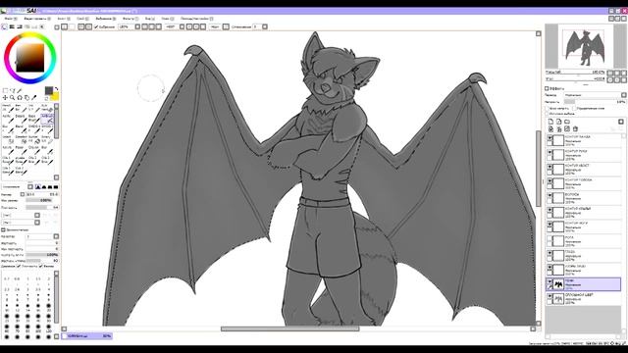This screenshot has width=628, height=353.
Task: Select the rotate canvas tool
Action: (x=20, y=98)
